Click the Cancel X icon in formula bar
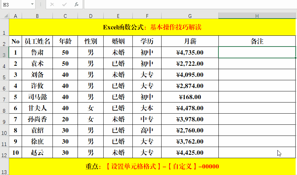Image resolution: width=297 pixels, height=175 pixels. click(52, 4)
